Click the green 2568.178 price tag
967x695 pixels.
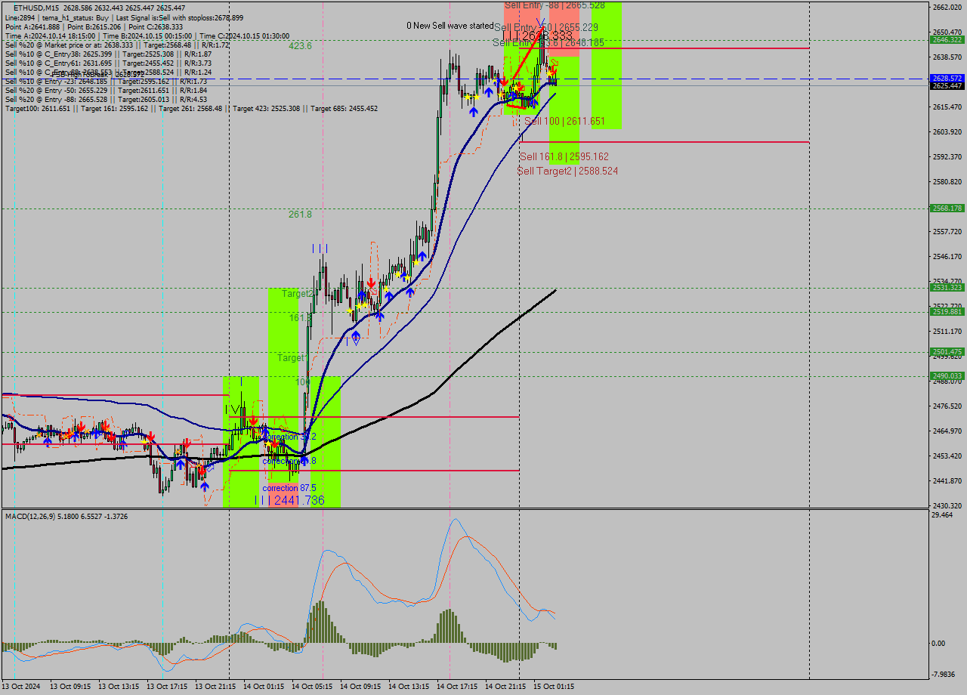[x=947, y=208]
